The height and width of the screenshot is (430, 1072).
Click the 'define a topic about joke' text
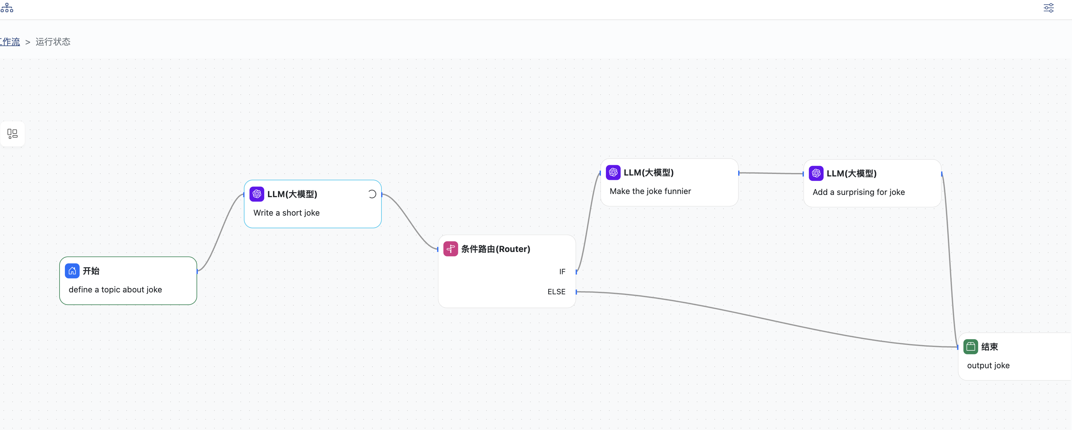tap(115, 290)
